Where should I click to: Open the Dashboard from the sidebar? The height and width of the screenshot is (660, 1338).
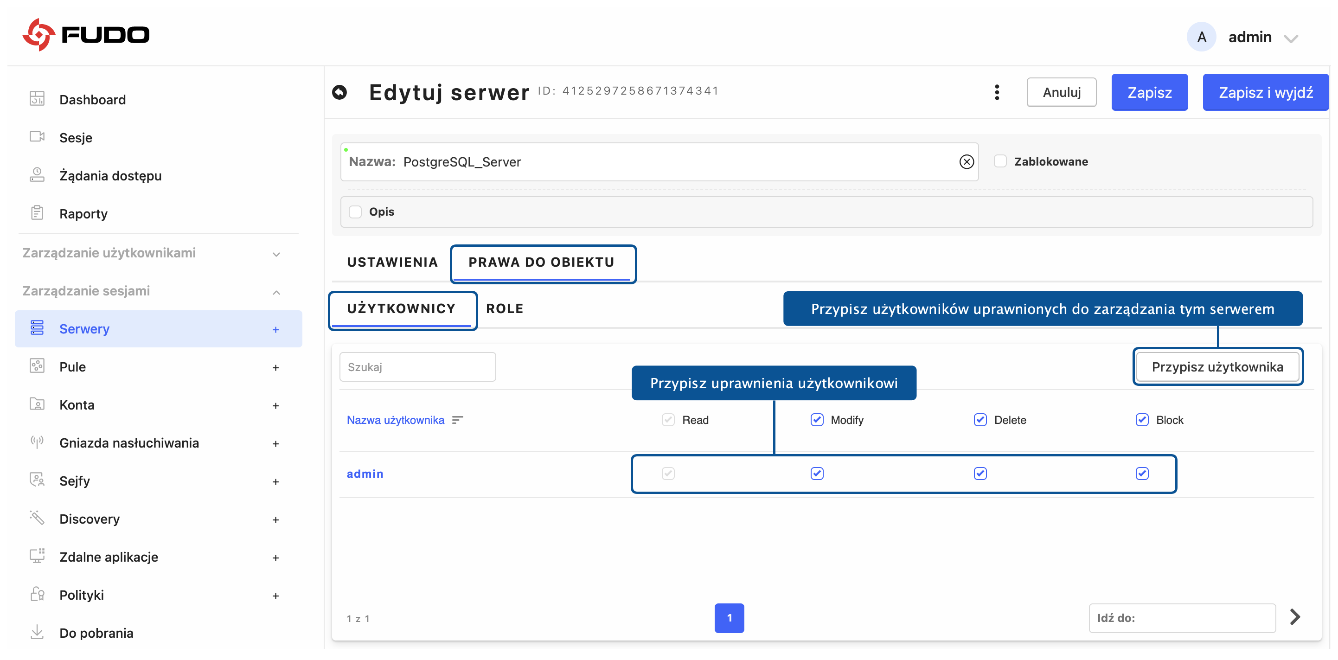pyautogui.click(x=92, y=99)
